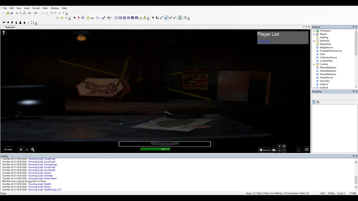Expand the Players tree node

(314, 34)
